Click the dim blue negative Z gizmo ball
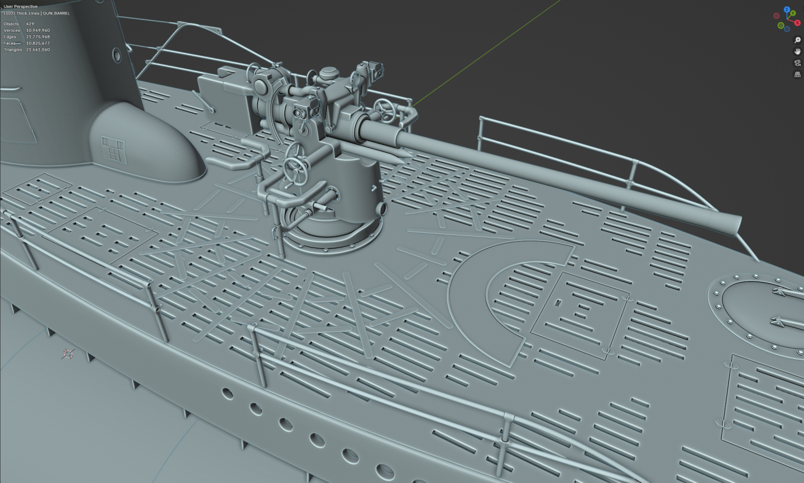This screenshot has width=804, height=483. click(787, 29)
